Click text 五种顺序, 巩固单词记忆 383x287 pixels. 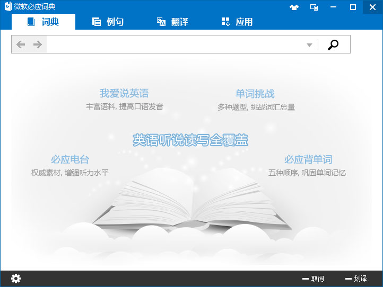pyautogui.click(x=307, y=173)
